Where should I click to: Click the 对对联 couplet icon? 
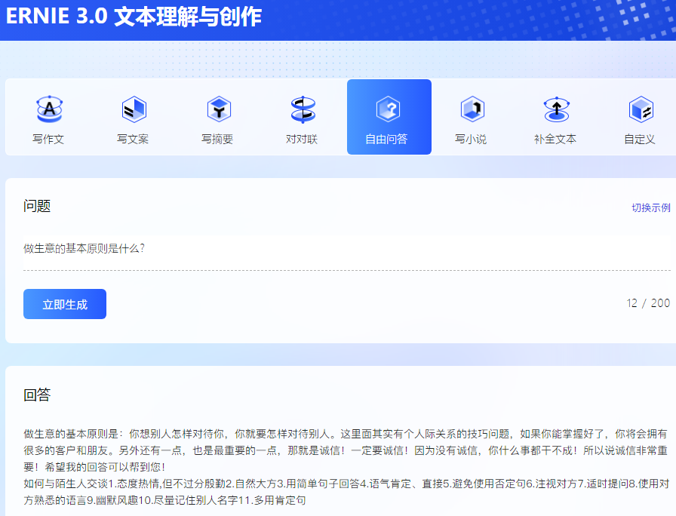point(303,109)
